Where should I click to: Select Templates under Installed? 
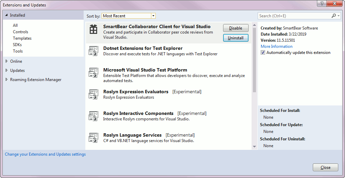22,38
